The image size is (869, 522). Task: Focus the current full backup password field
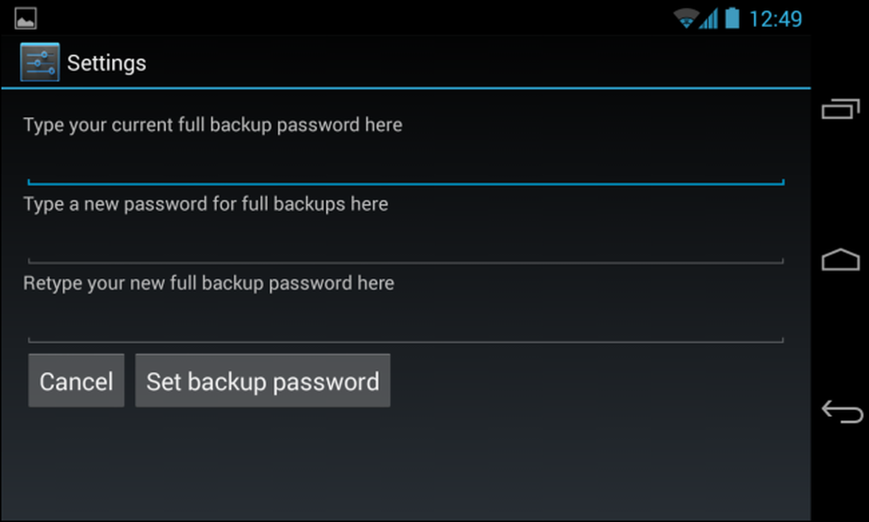(x=406, y=165)
